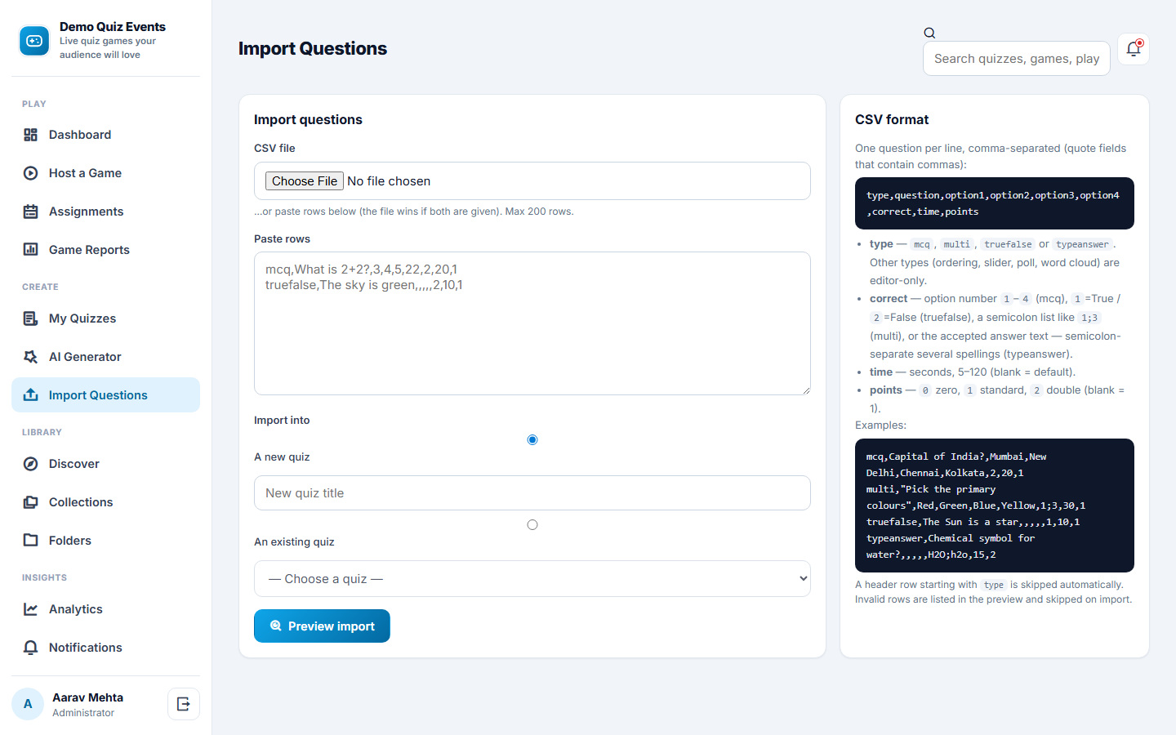1176x735 pixels.
Task: Click the Import Questions upload icon
Action: (x=31, y=395)
